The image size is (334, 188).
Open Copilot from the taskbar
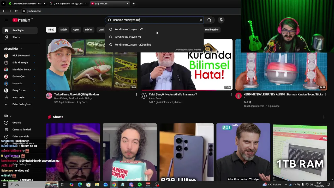[71, 185]
